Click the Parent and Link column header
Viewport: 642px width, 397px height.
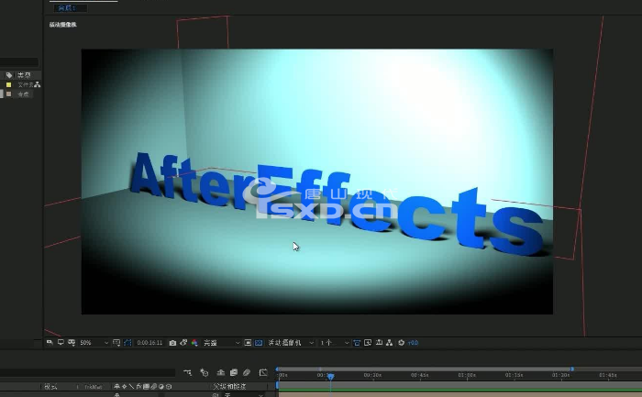[x=229, y=386]
